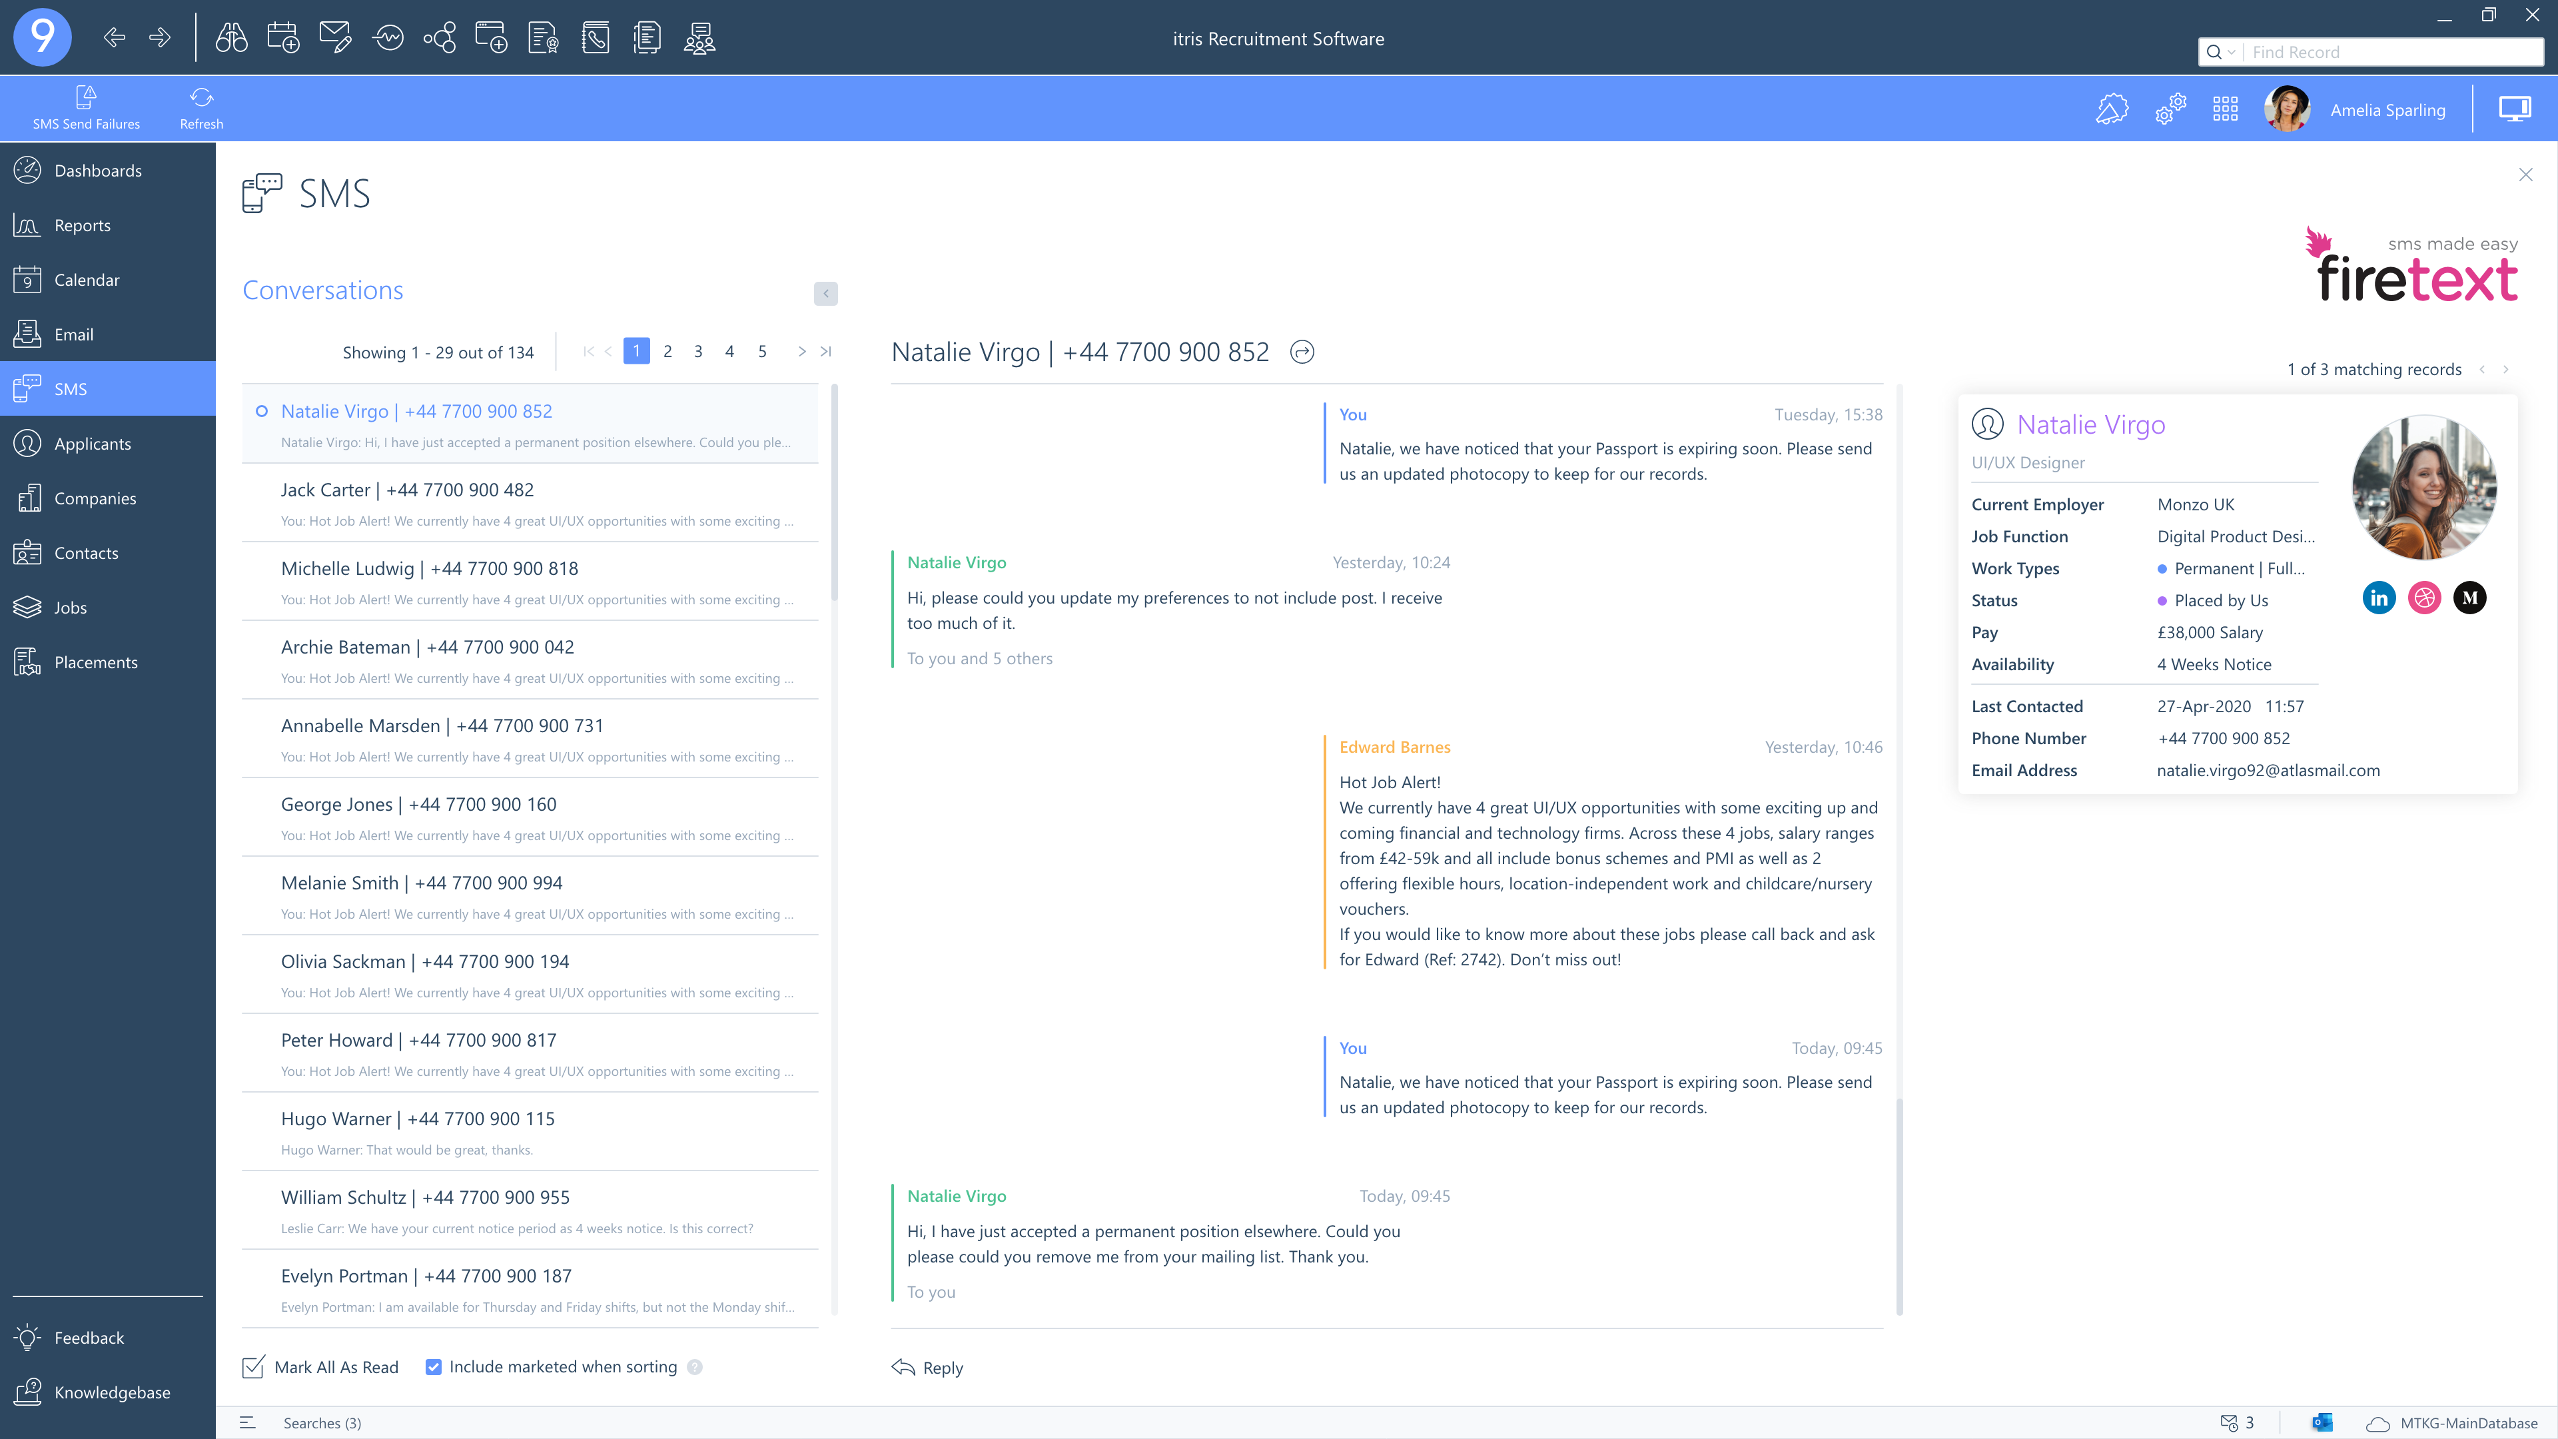2558x1439 pixels.
Task: Open Calendar in the sidebar
Action: 107,280
